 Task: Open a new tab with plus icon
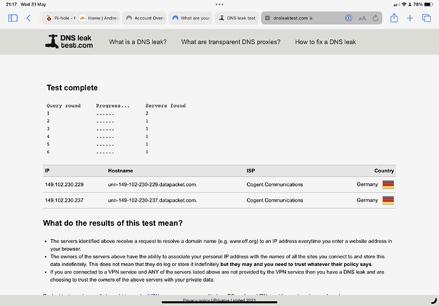point(410,18)
